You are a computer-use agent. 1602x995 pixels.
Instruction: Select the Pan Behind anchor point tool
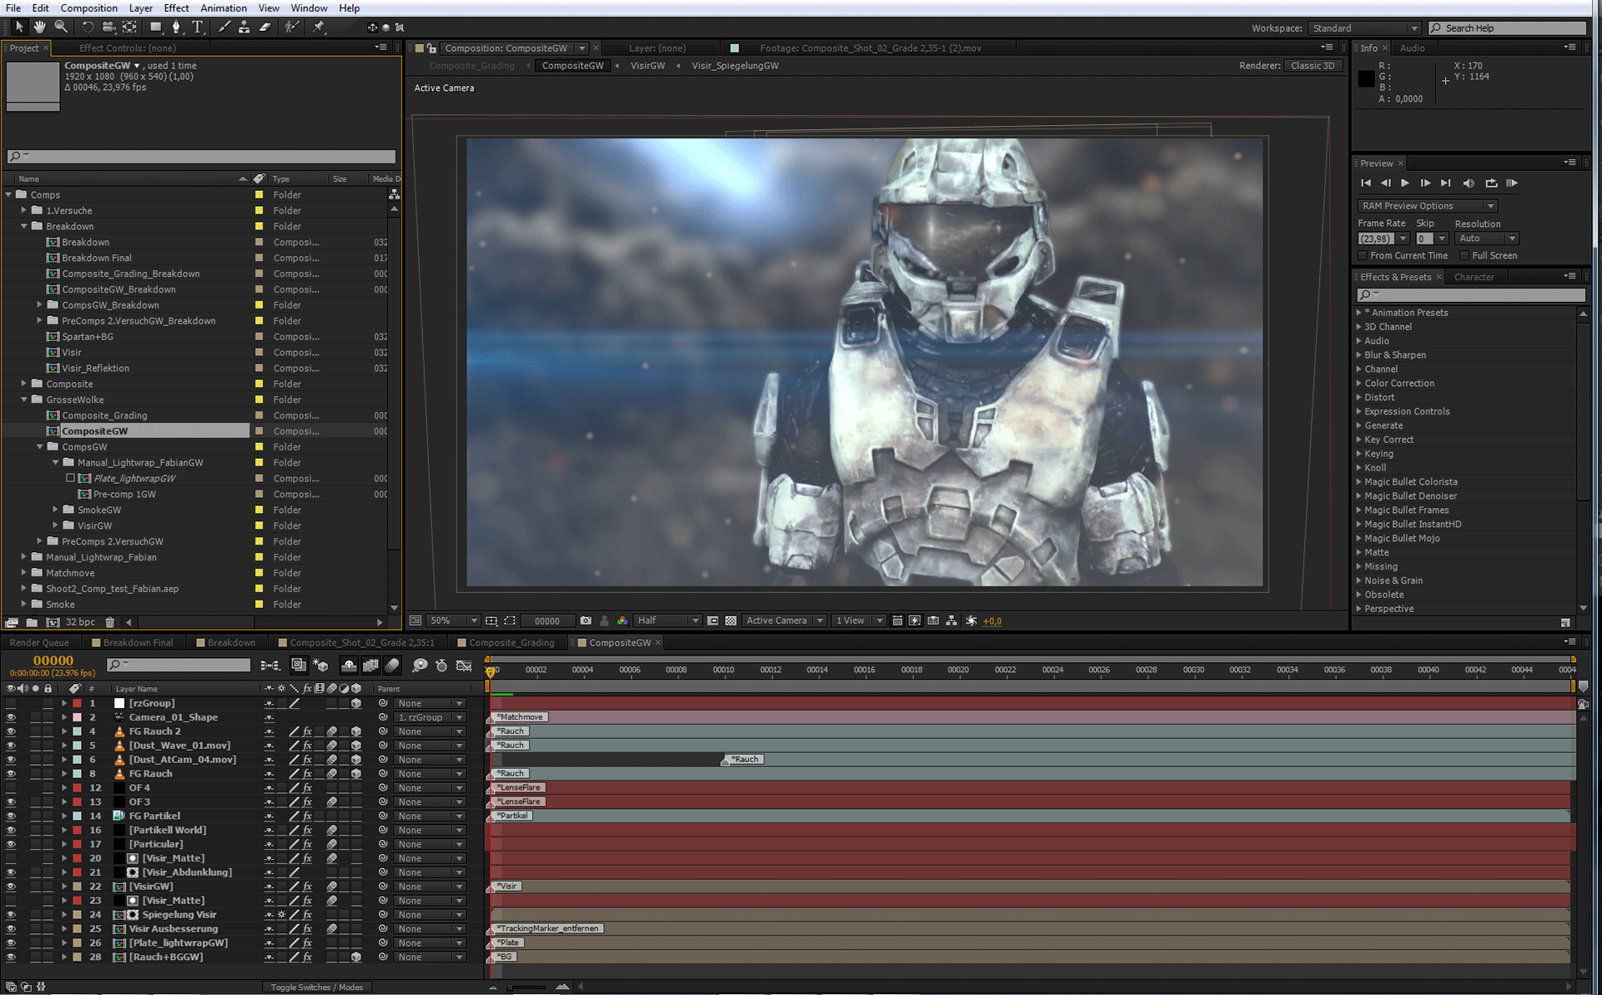(130, 27)
